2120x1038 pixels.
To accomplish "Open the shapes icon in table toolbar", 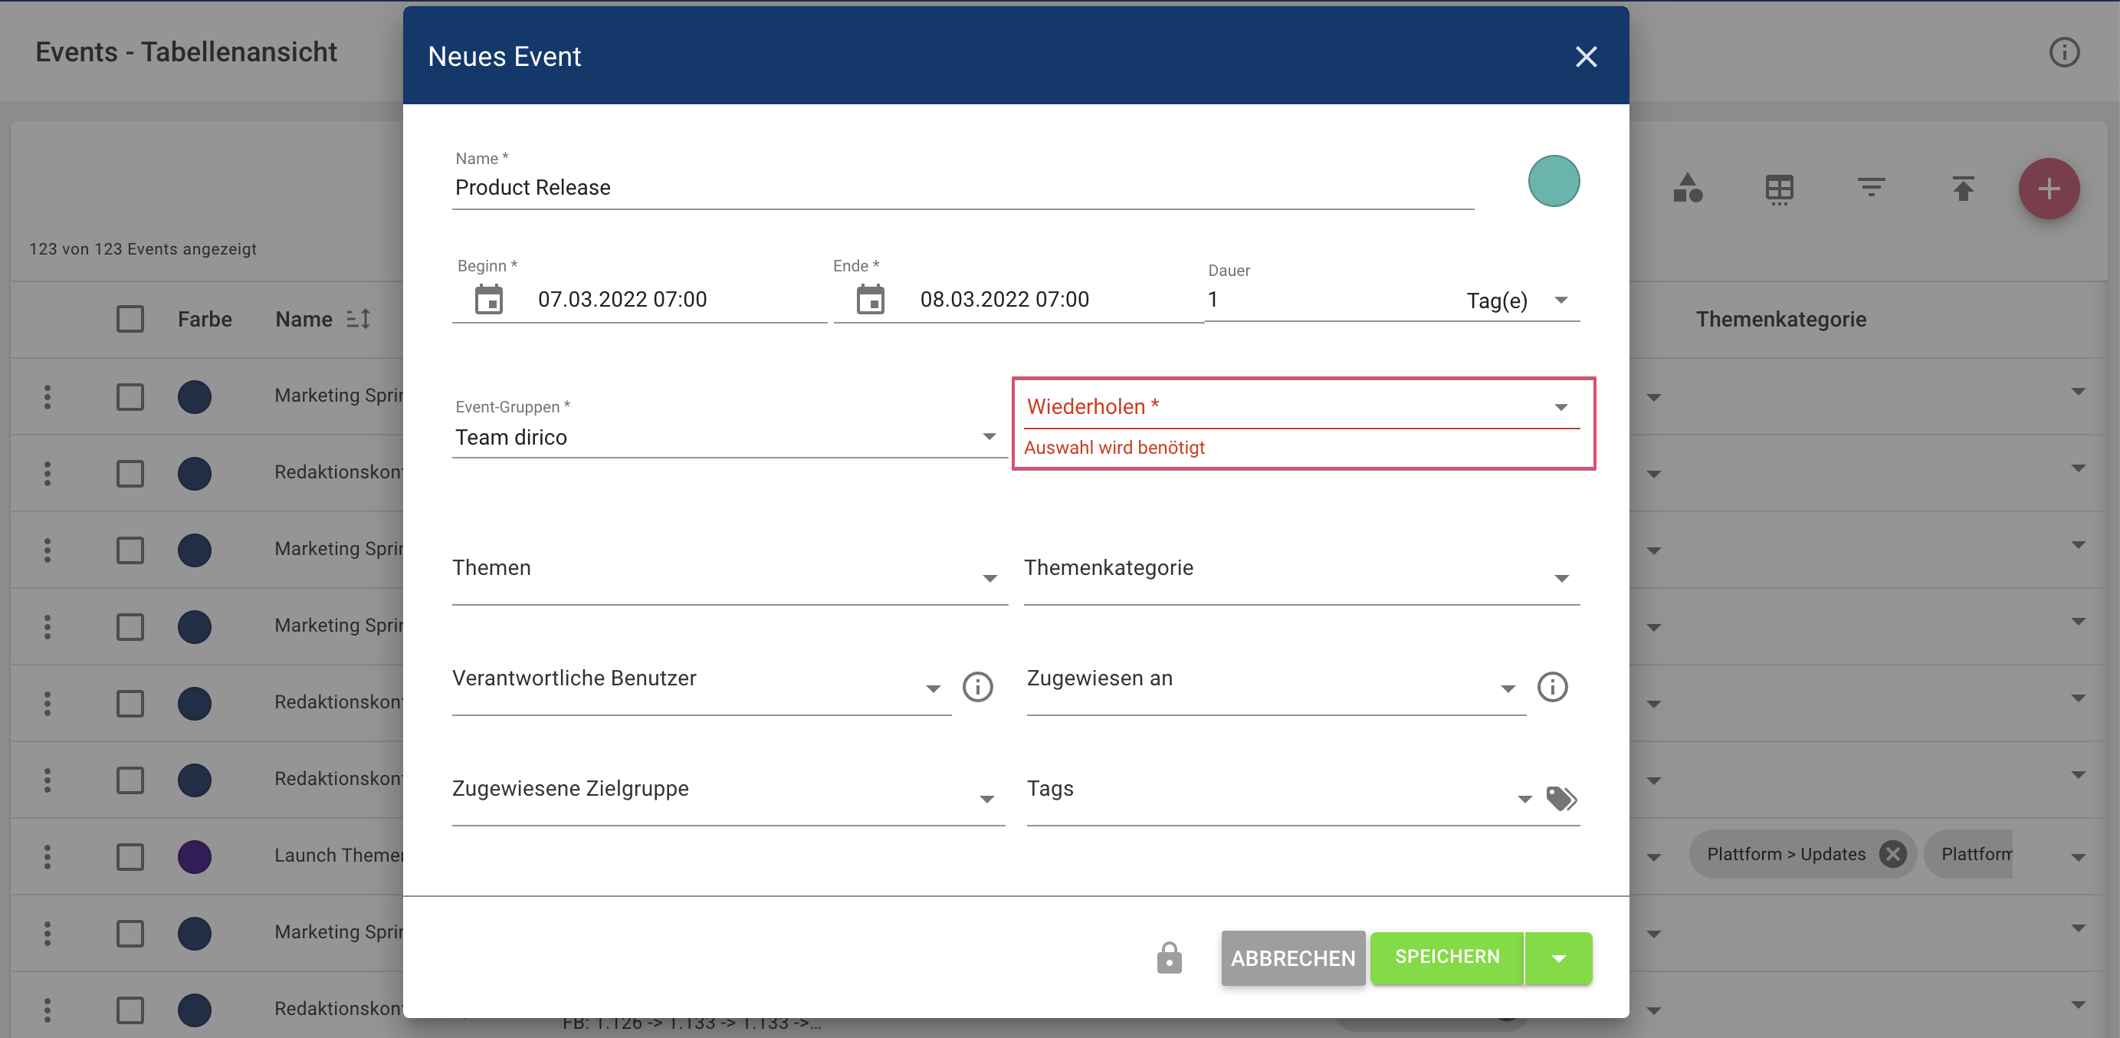I will (1688, 189).
